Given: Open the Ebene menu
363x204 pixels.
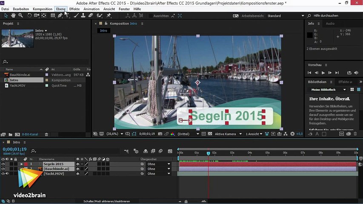Looking at the screenshot, I should click(x=61, y=9).
